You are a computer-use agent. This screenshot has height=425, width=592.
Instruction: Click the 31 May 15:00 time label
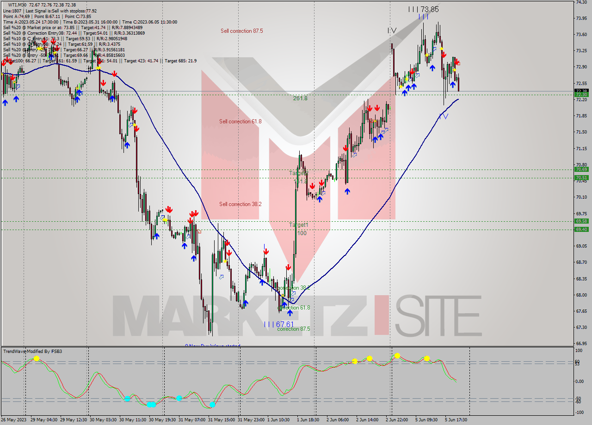coord(222,420)
